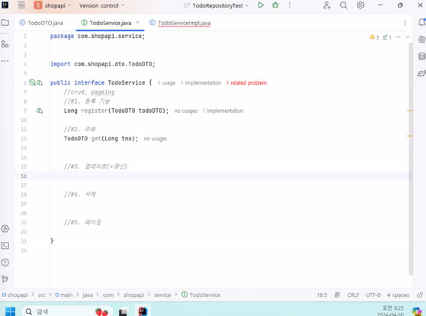The width and height of the screenshot is (426, 316).
Task: Open the Database tool window
Action: [423, 56]
